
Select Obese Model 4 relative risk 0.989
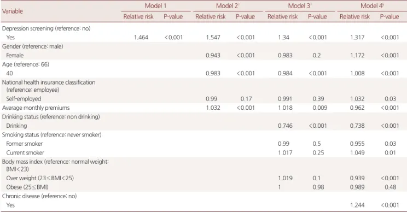pyautogui.click(x=357, y=187)
